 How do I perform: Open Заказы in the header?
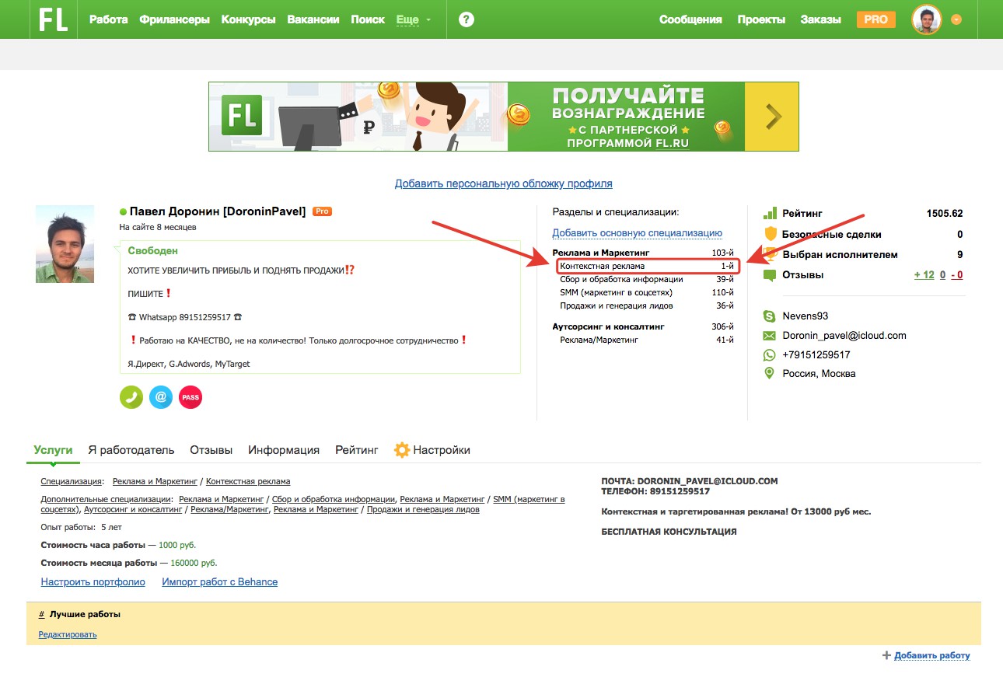820,19
